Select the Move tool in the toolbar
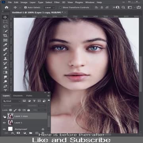Screen dimensions: 143x143 [5, 17]
